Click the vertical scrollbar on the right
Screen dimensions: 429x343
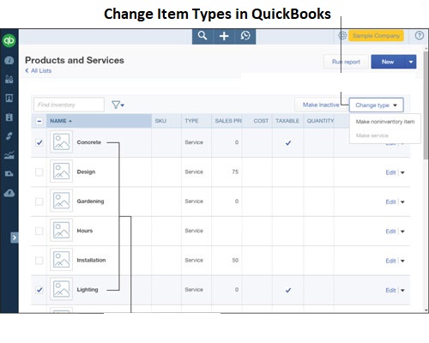pos(426,105)
